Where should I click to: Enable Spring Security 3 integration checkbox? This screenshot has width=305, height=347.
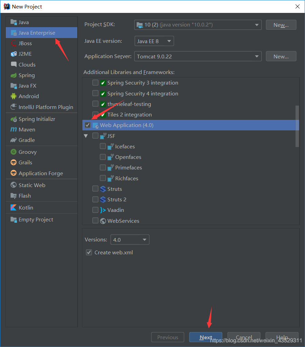click(96, 83)
